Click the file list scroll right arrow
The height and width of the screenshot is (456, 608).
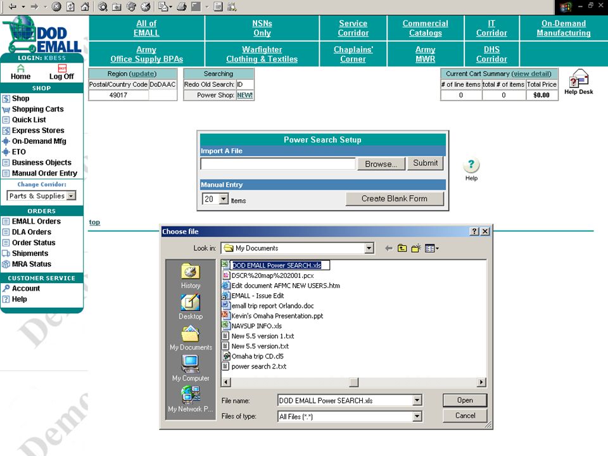(481, 383)
